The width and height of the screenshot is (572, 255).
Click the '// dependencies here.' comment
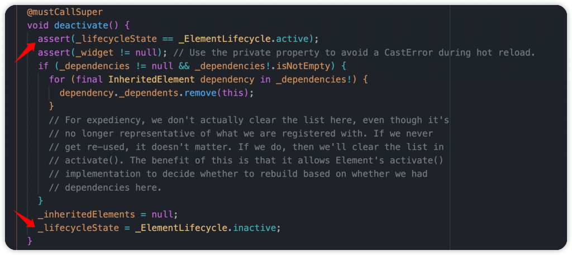coord(106,187)
